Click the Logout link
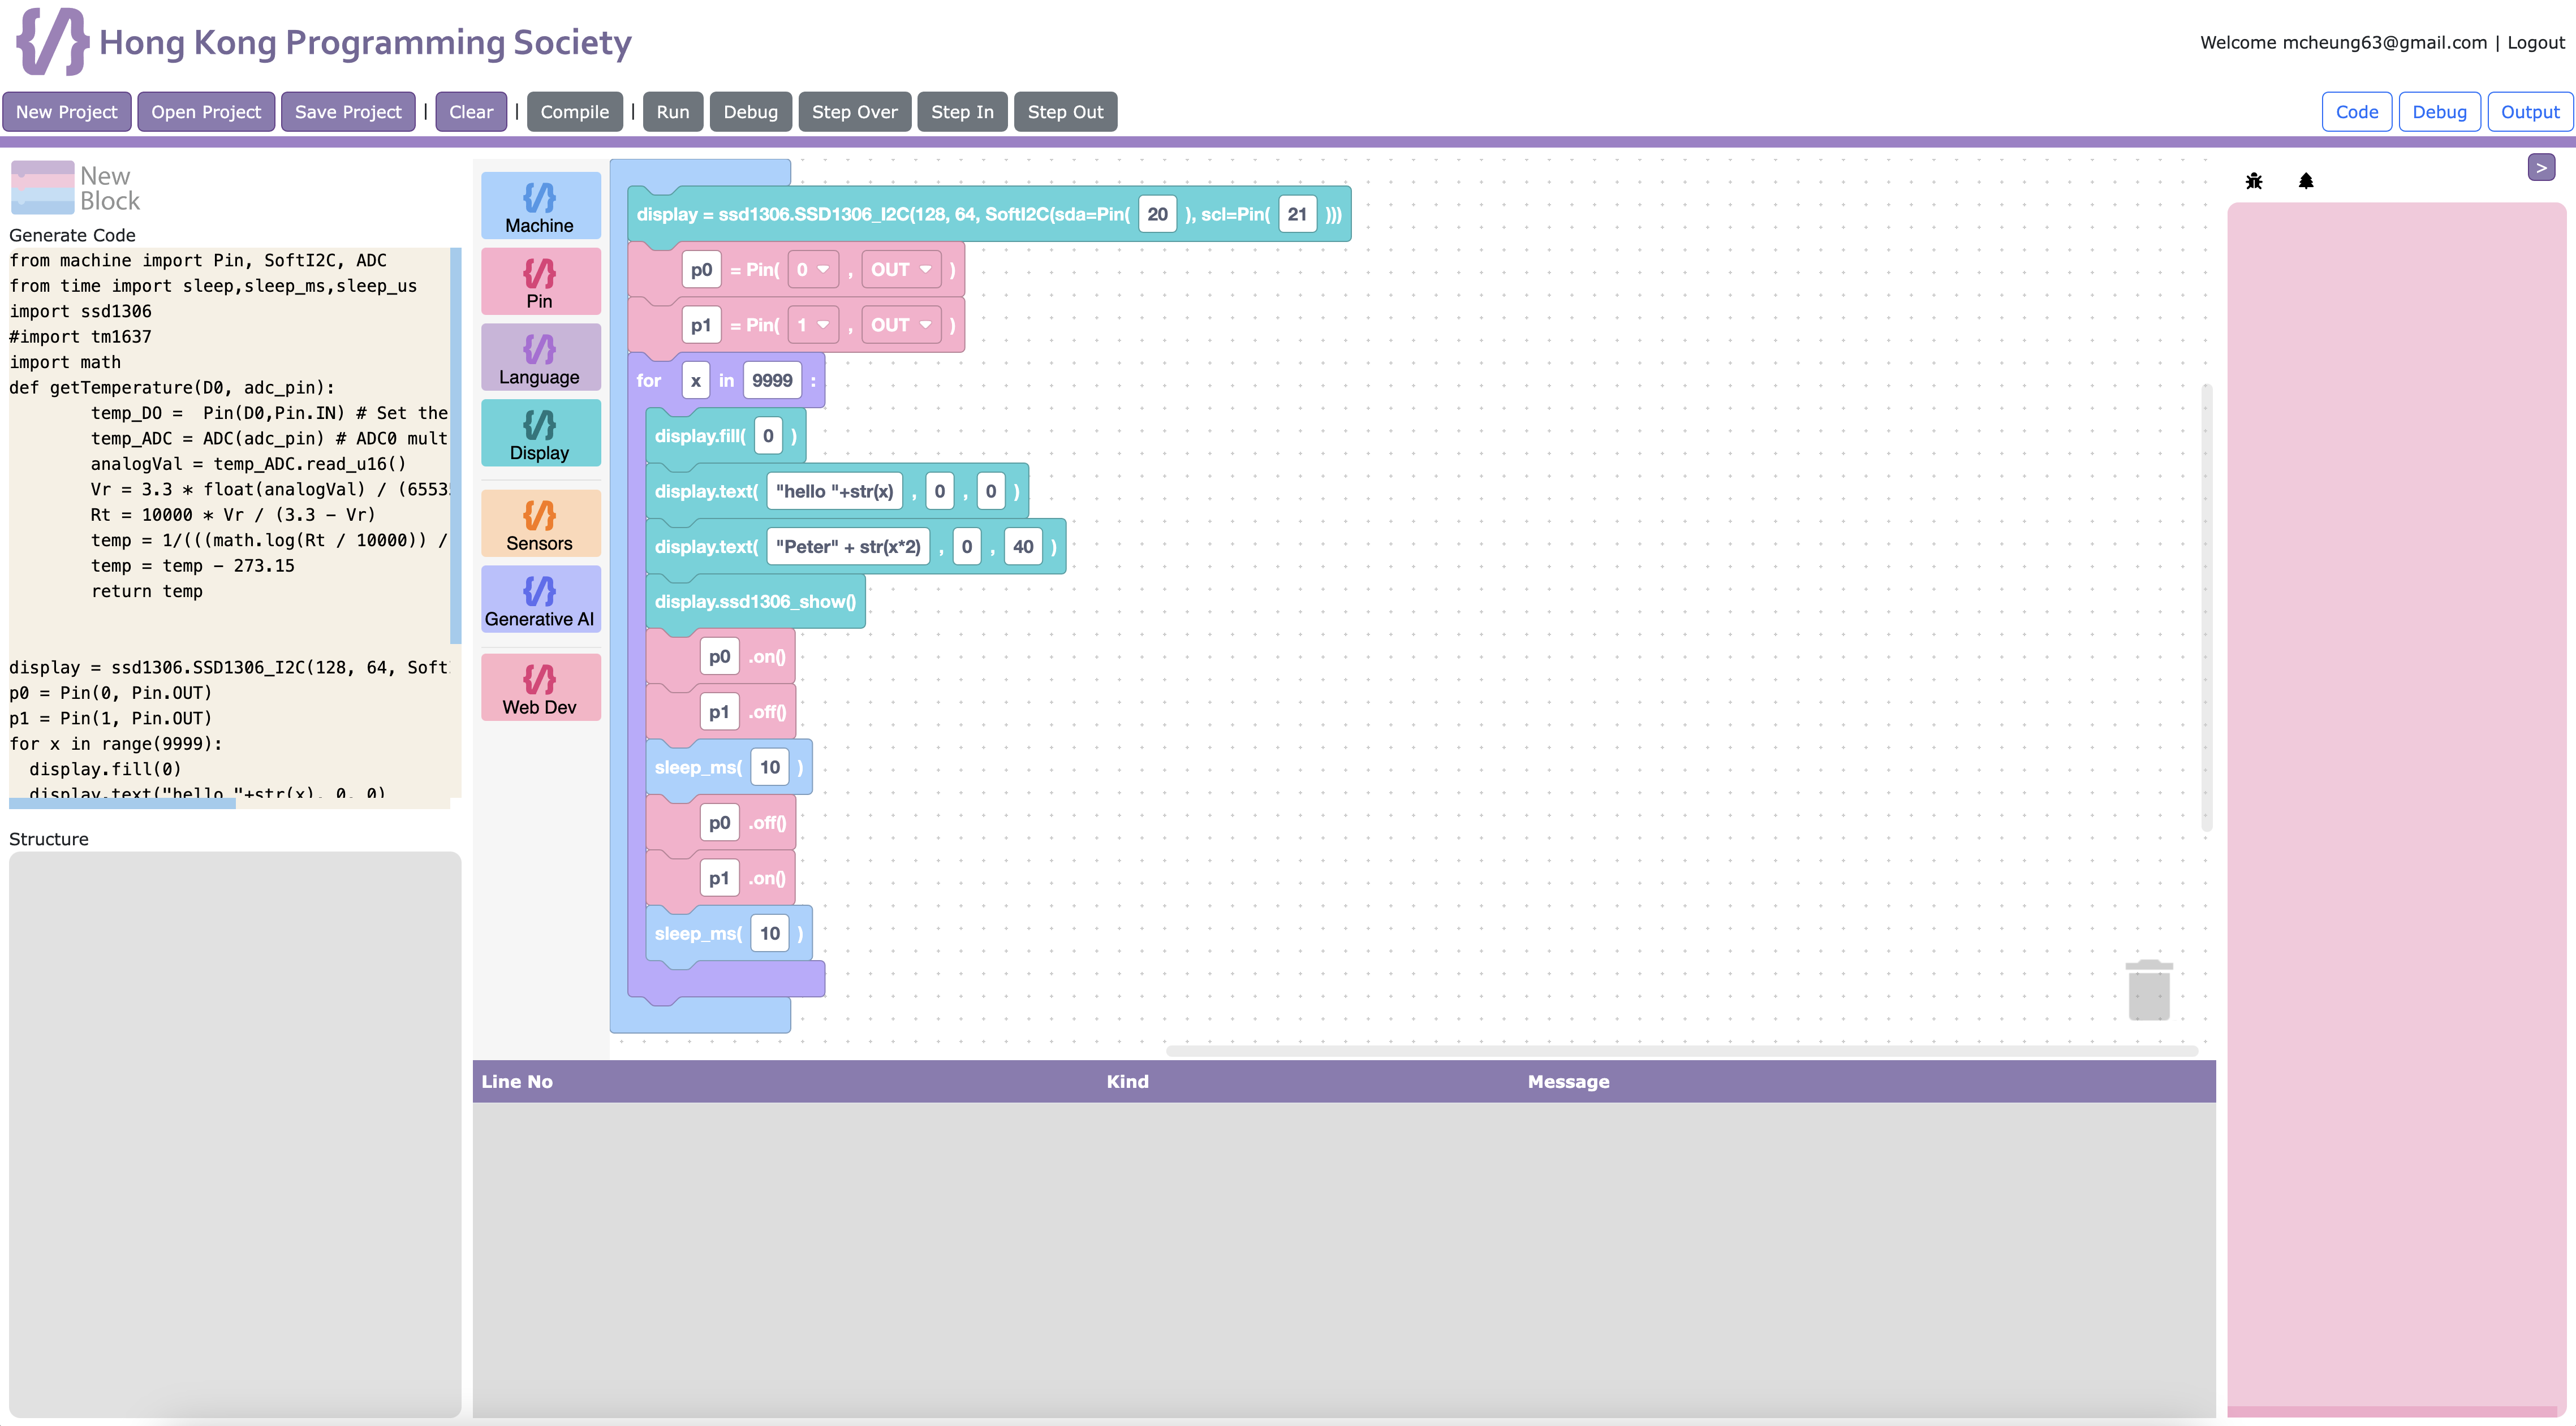Image resolution: width=2576 pixels, height=1426 pixels. (2535, 42)
